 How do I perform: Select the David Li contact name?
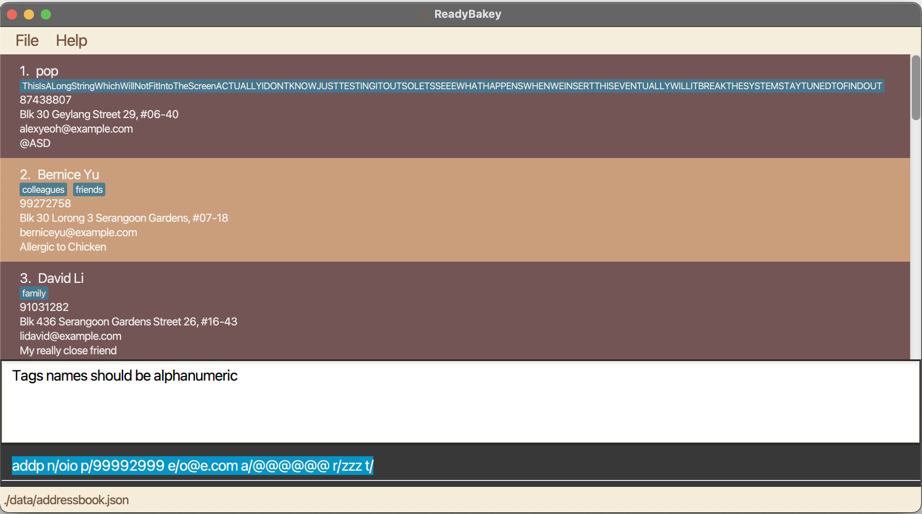61,278
